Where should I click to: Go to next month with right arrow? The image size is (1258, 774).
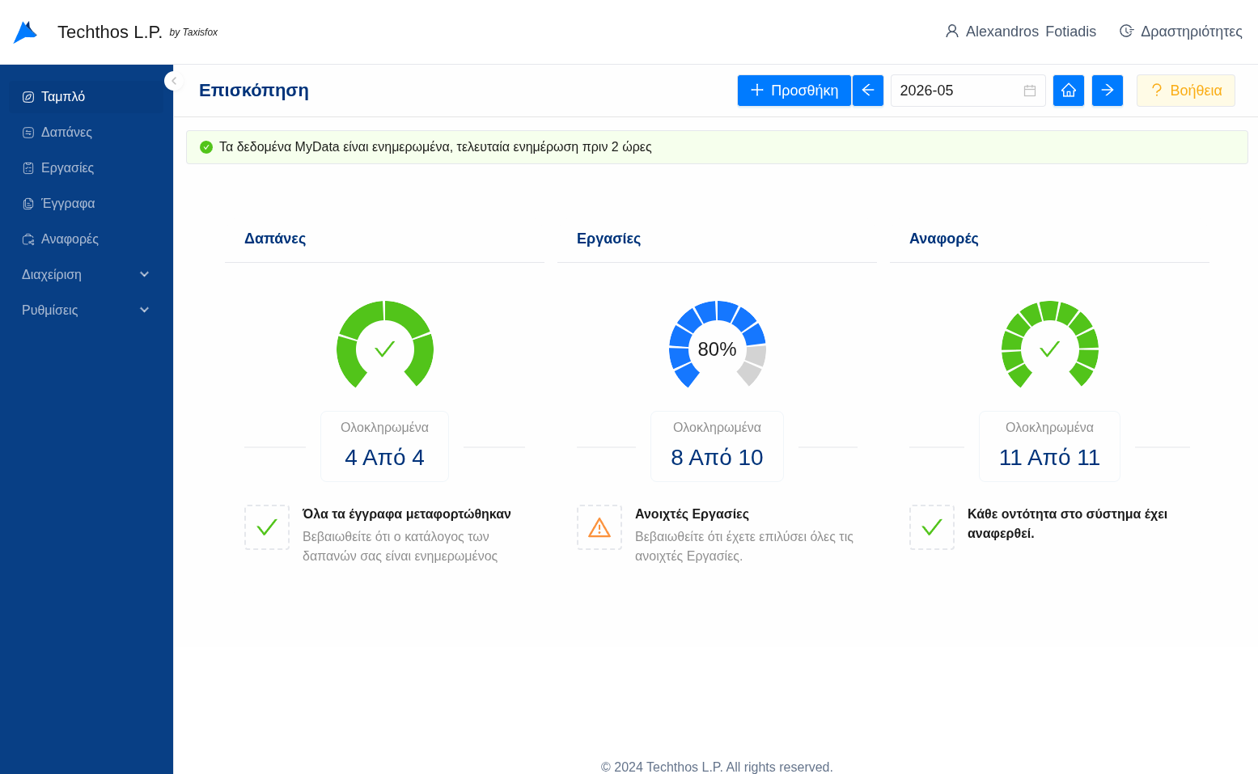1108,91
